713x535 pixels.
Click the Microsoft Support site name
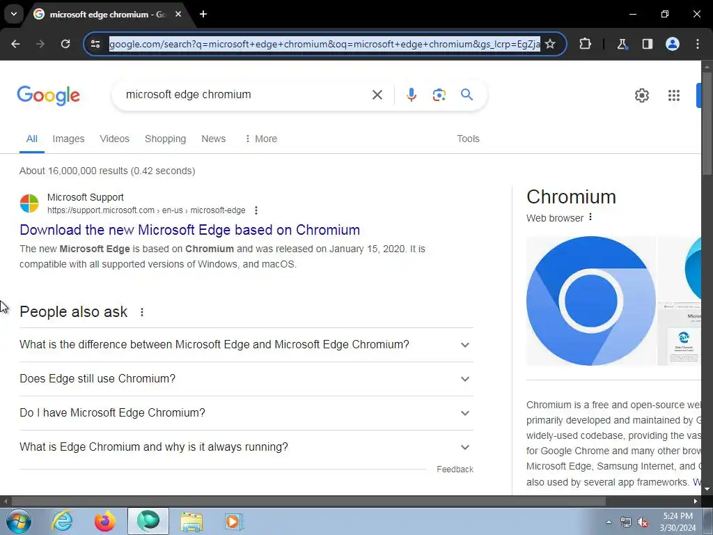[x=86, y=197]
